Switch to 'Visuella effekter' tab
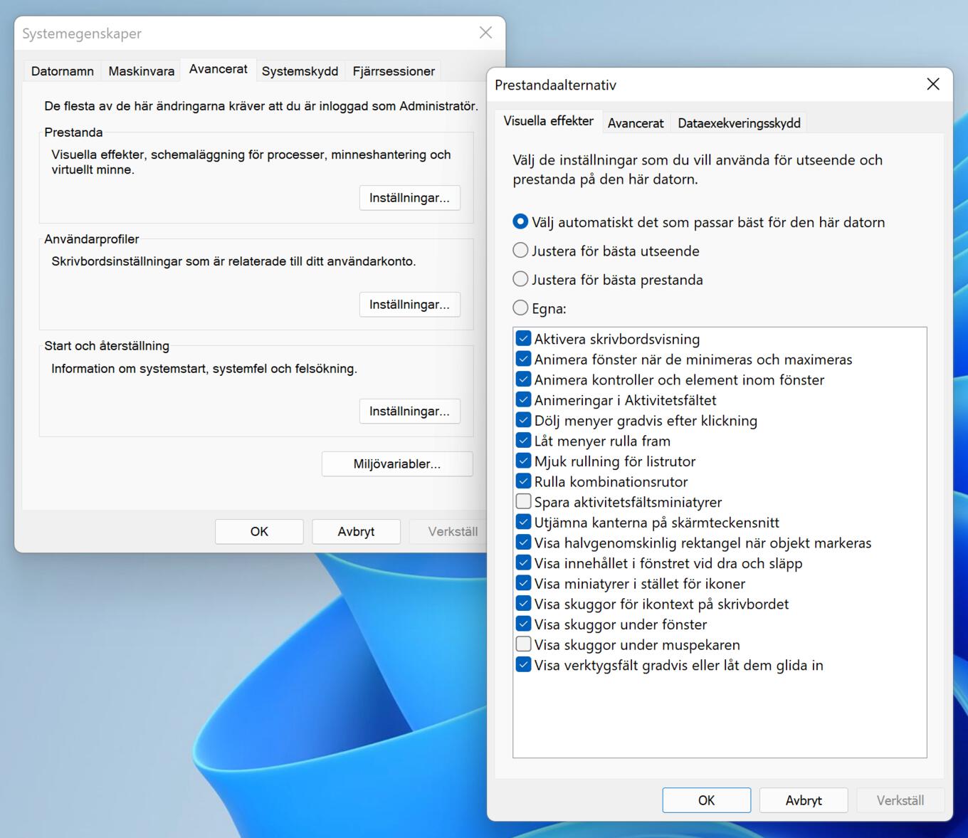Image resolution: width=968 pixels, height=838 pixels. 548,121
